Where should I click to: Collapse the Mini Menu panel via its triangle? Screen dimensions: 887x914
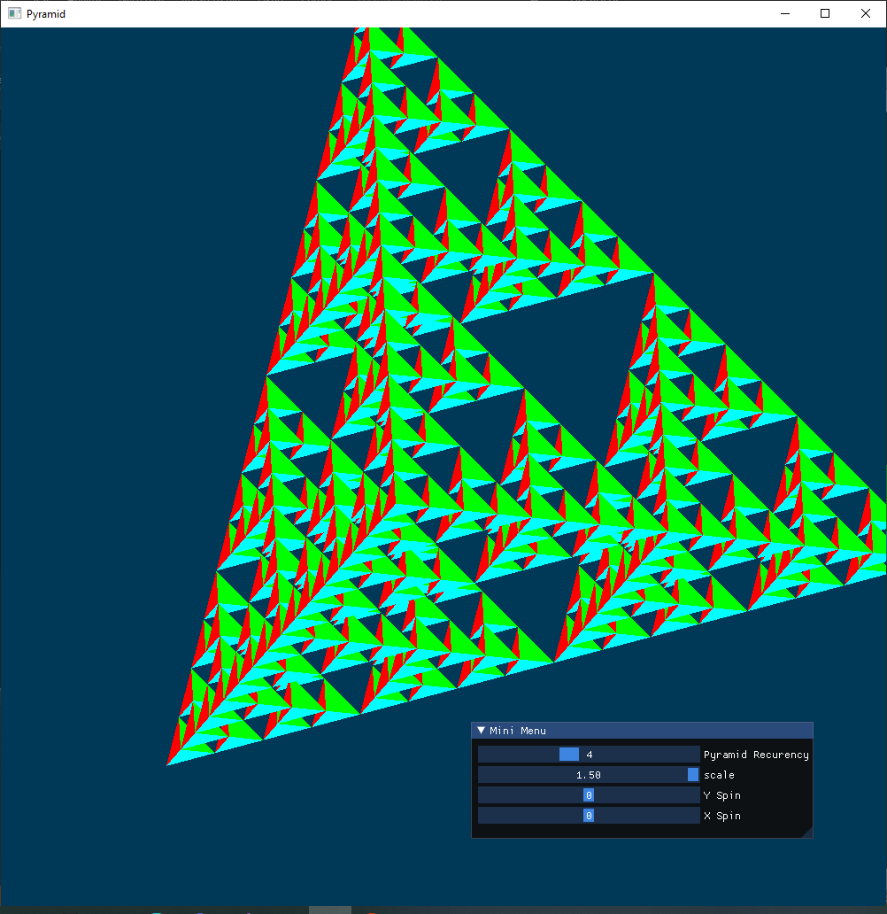pos(481,730)
